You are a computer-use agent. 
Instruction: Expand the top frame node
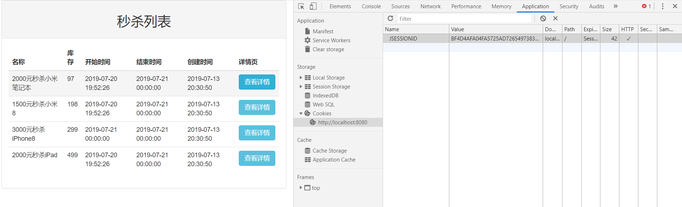pos(301,188)
